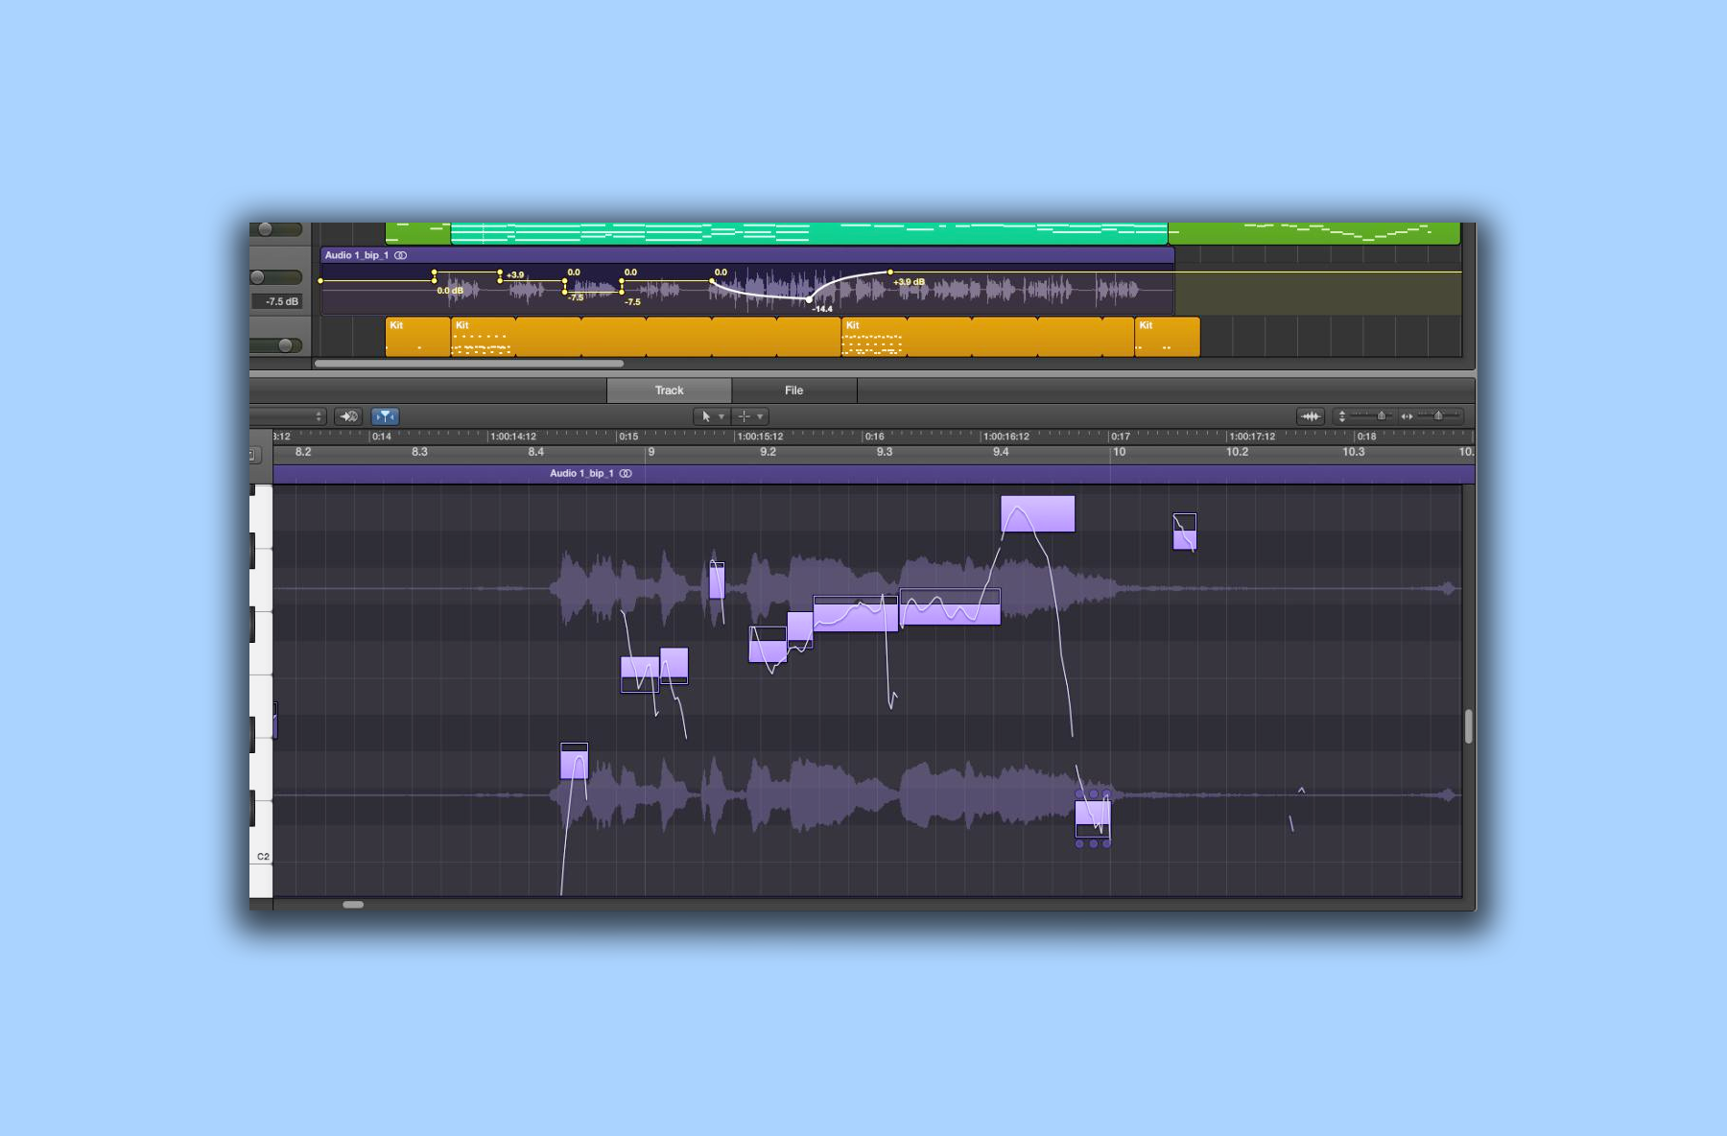Click ruler label 10.2

pos(1237,452)
